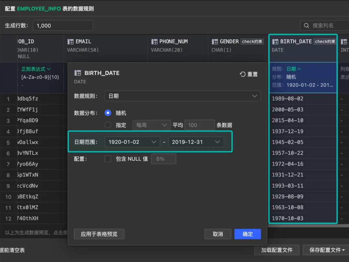This screenshot has height=262, width=349.
Task: Select the 指定 distribution radio button
Action: [108, 125]
